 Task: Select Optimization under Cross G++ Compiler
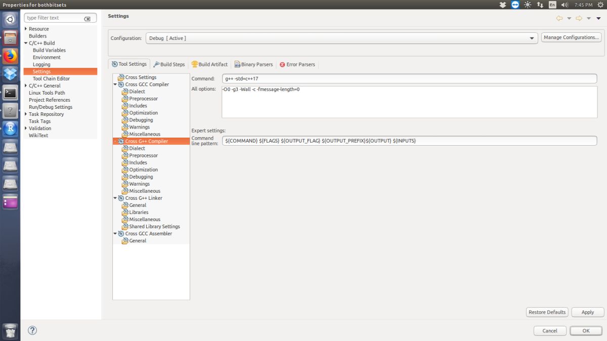pyautogui.click(x=144, y=169)
